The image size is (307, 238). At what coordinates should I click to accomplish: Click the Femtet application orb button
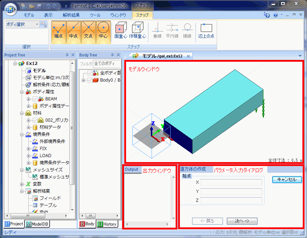[10, 8]
